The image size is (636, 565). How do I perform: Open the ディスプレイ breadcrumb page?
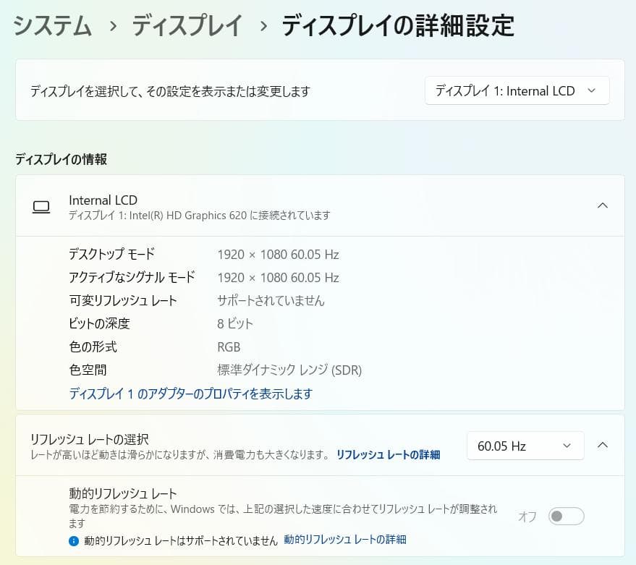187,25
